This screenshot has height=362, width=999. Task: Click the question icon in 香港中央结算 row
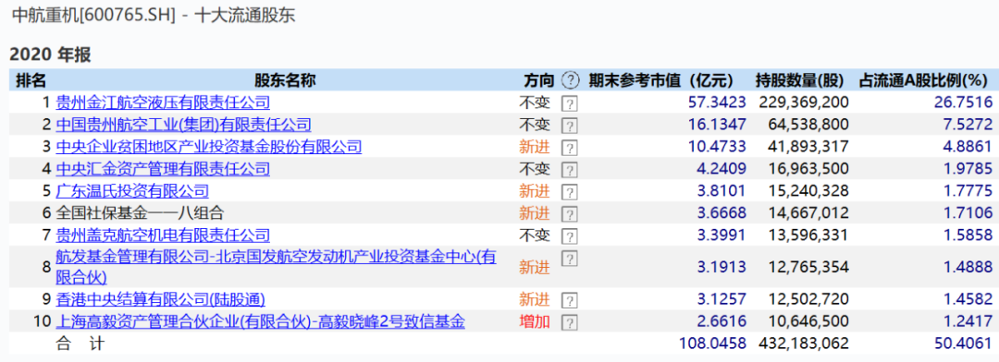570,300
